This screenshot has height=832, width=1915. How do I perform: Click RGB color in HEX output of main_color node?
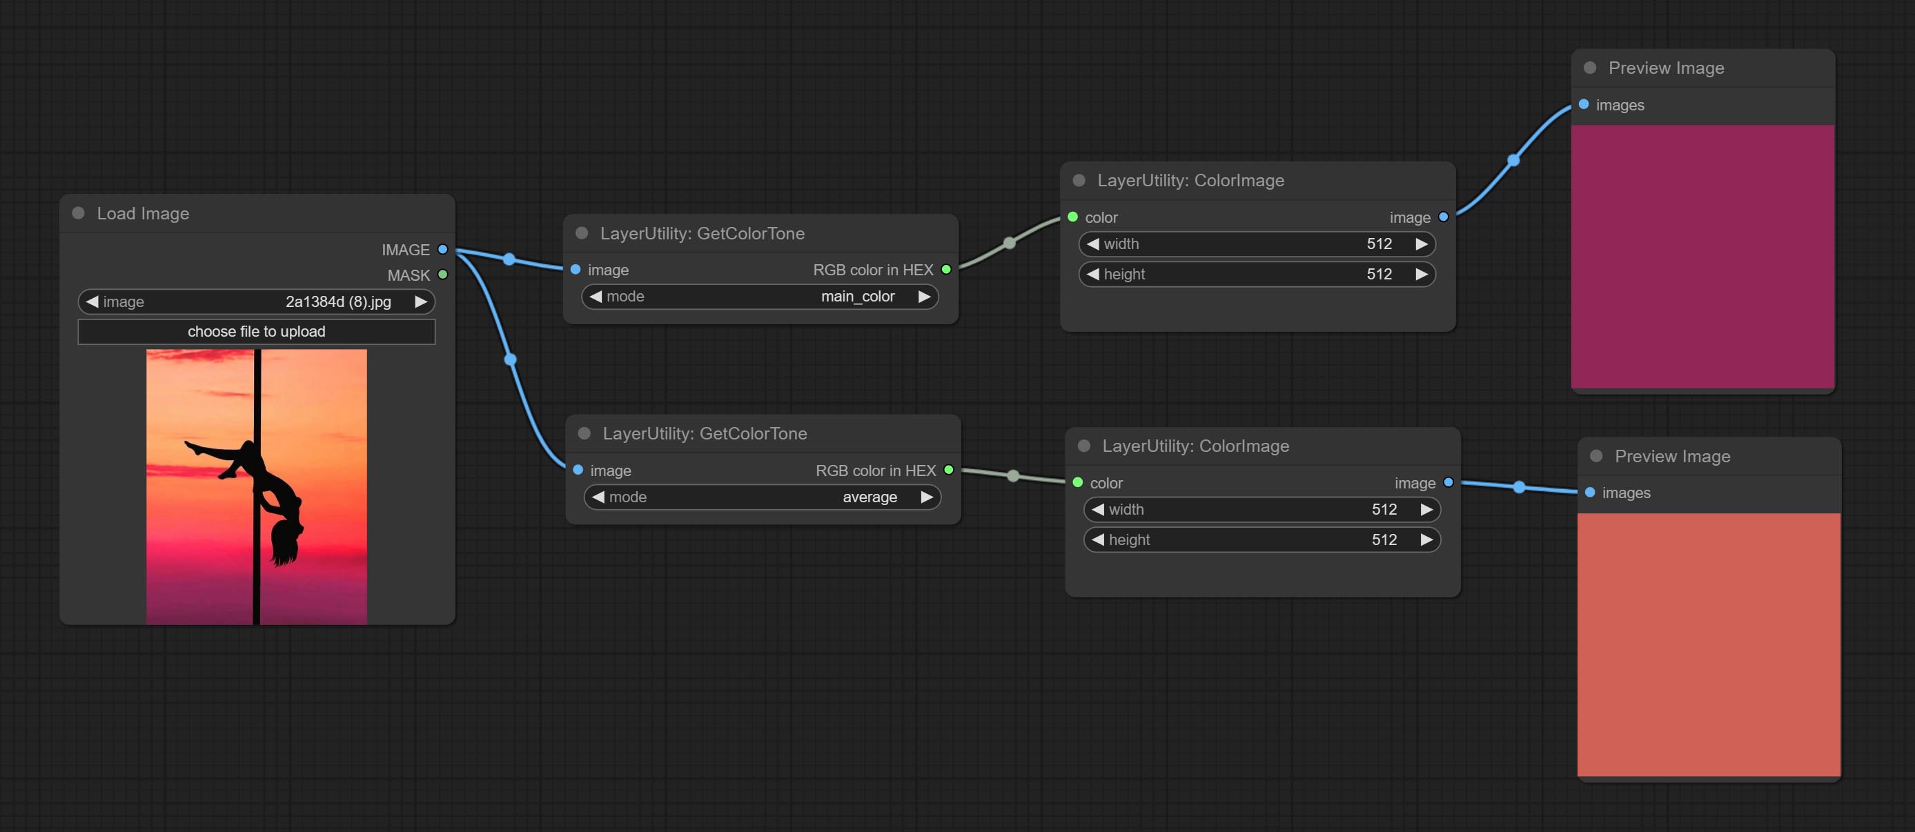945,270
